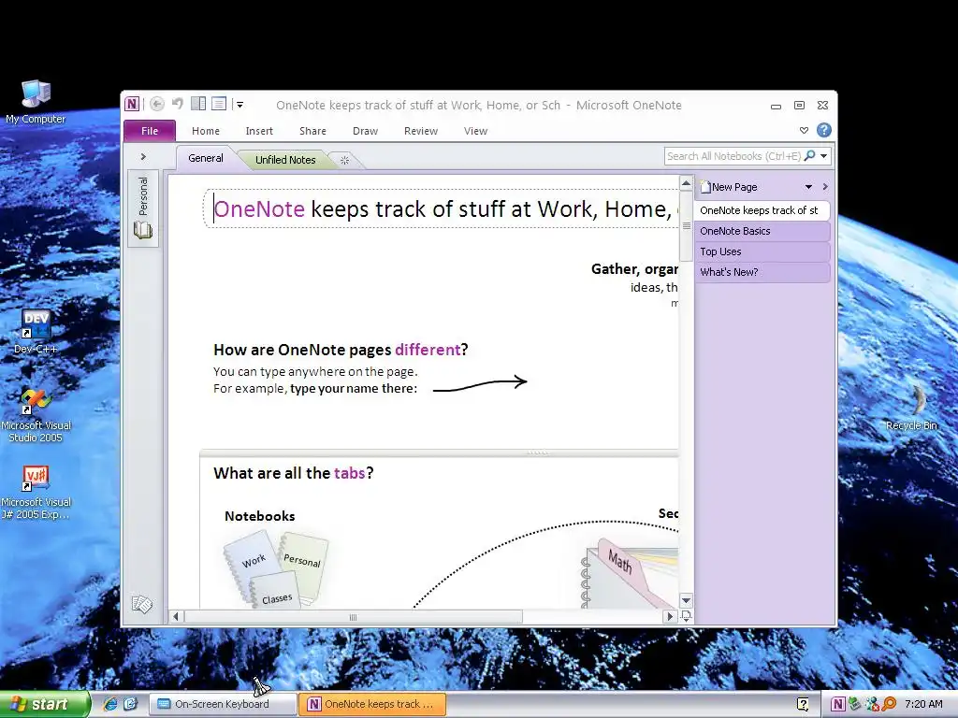Screen dimensions: 958x718
Task: Expand the notebook navigation bar
Action: point(143,157)
